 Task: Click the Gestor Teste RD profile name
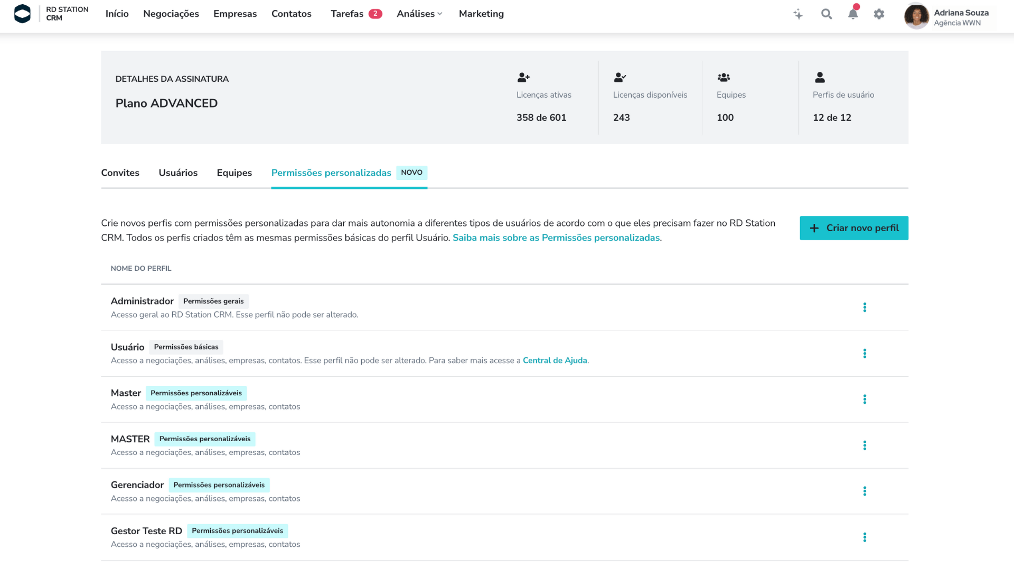click(146, 531)
